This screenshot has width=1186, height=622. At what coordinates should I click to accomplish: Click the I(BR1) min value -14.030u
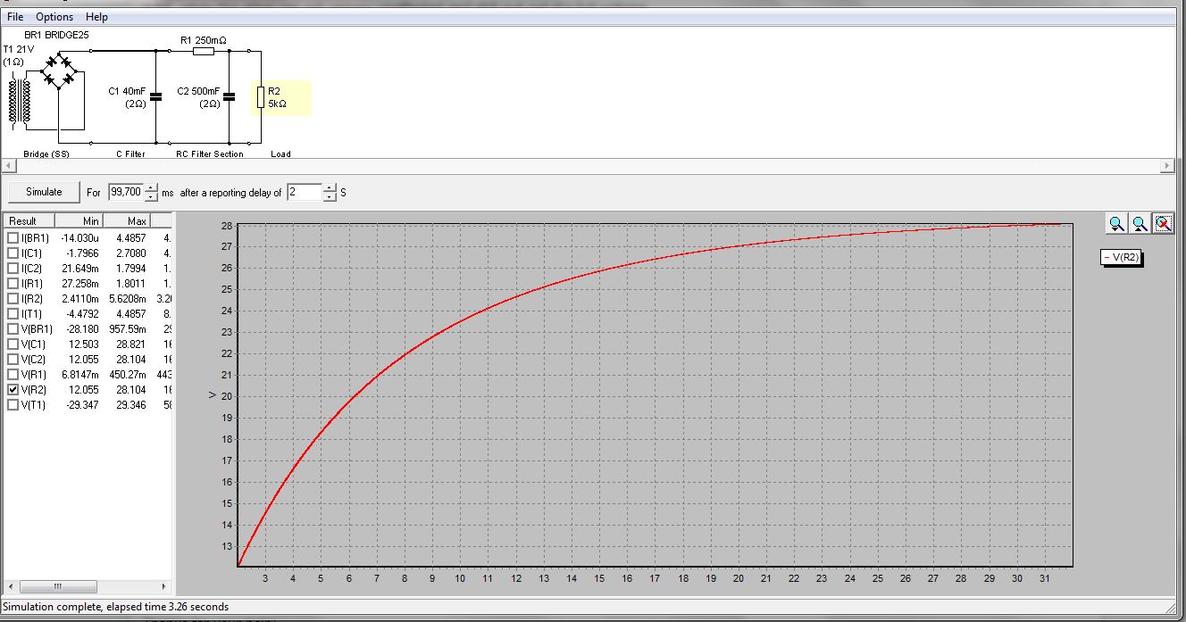(x=79, y=238)
